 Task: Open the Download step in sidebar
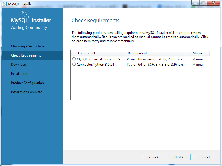coord(19,65)
